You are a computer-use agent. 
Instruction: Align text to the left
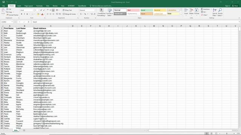click(48, 14)
